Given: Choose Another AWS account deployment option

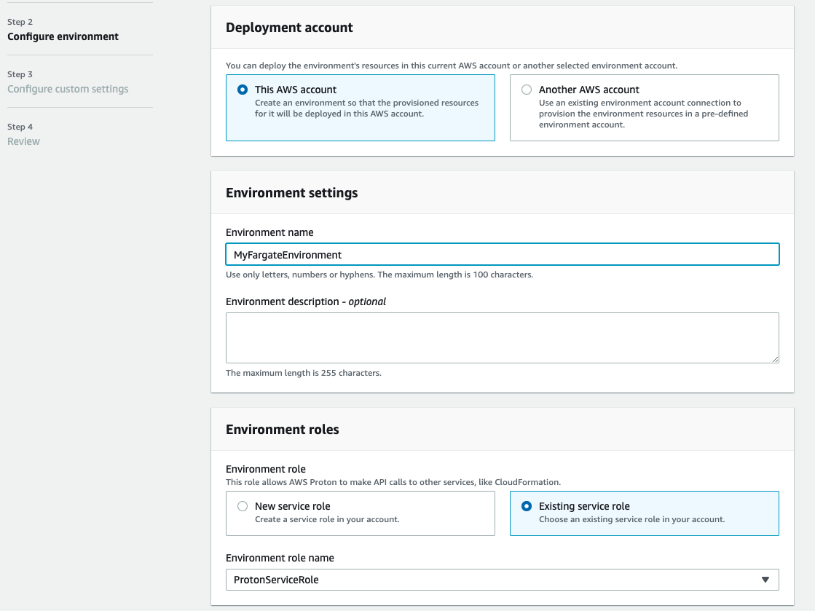Looking at the screenshot, I should [527, 90].
